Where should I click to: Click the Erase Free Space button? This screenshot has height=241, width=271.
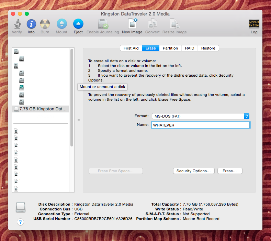pyautogui.click(x=116, y=171)
